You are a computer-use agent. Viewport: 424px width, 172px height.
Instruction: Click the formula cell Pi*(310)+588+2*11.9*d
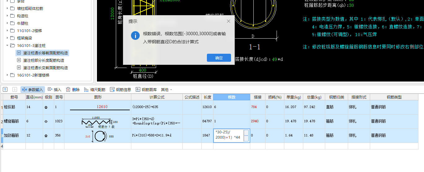tap(157, 136)
